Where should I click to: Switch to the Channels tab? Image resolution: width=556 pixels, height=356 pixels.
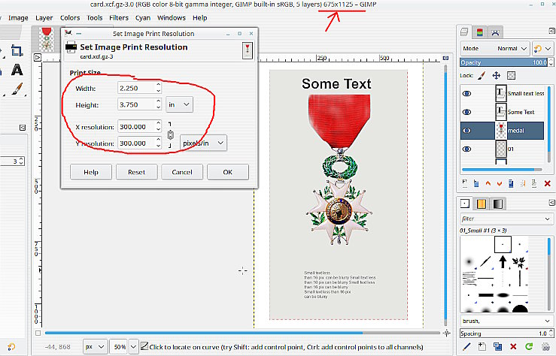click(479, 32)
